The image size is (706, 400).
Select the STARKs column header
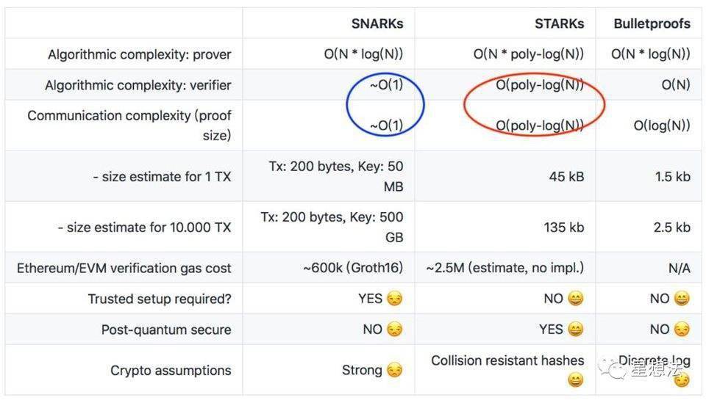click(x=559, y=23)
